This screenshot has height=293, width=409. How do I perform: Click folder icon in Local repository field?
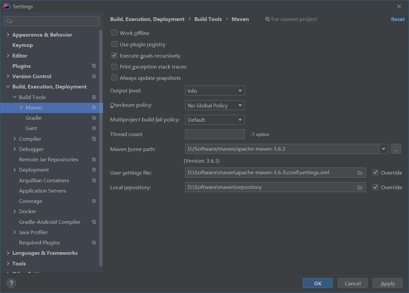360,187
